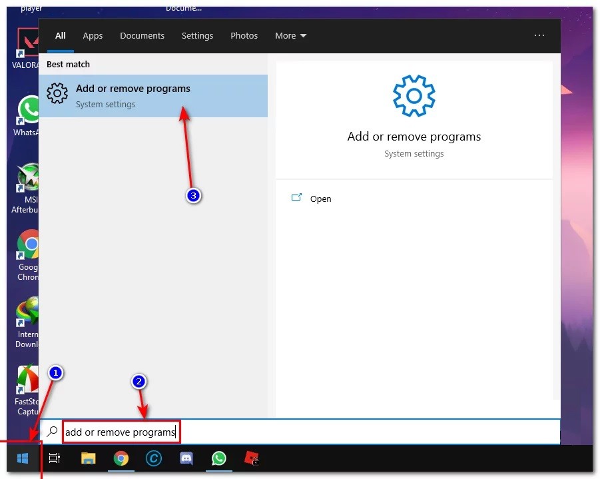Open MSI Afterburner desktop shortcut
The image size is (600, 479).
[x=27, y=188]
